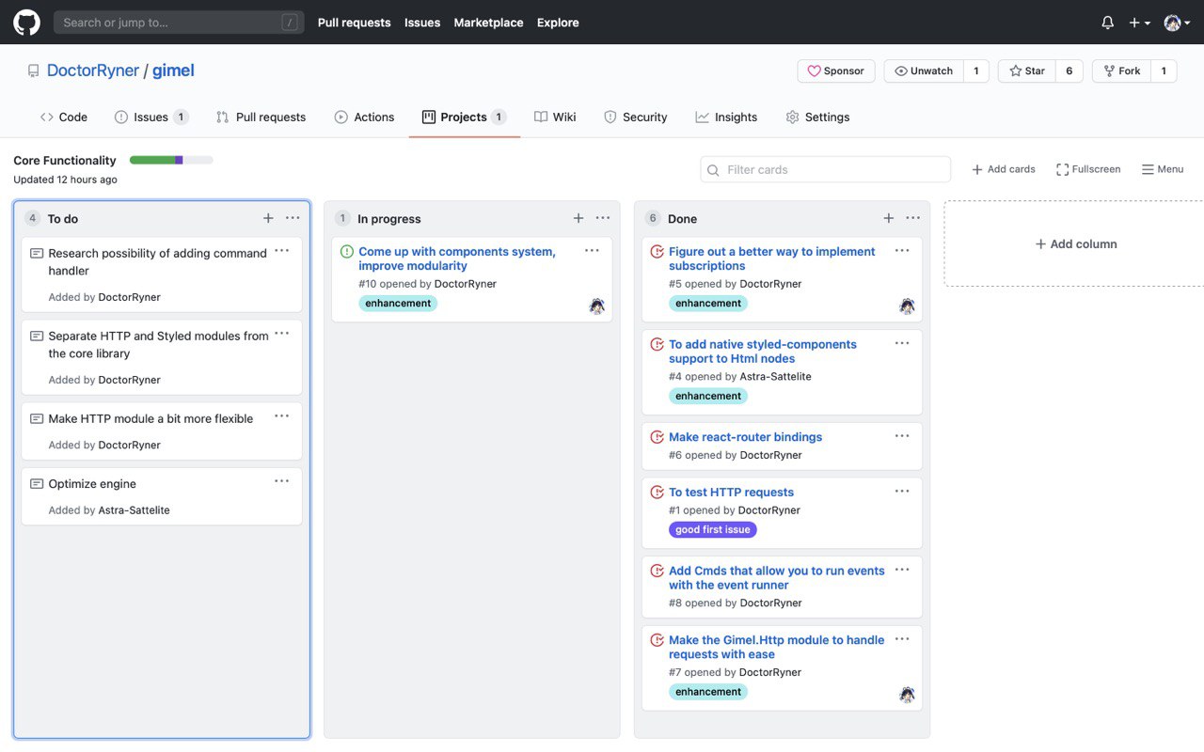Open options for react-router bindings card
1204x752 pixels.
pyautogui.click(x=902, y=435)
